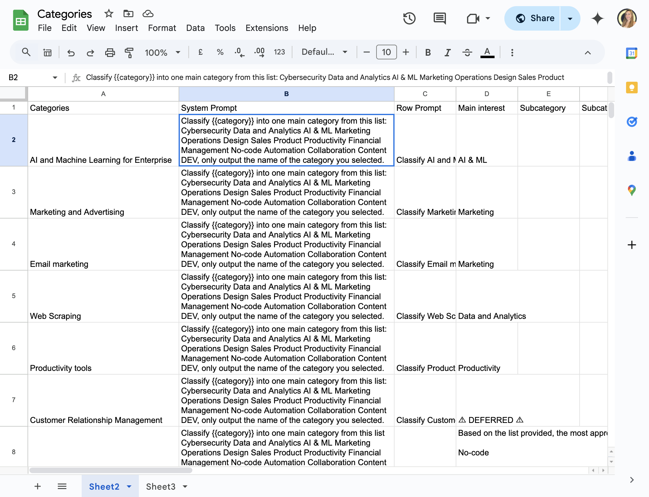The width and height of the screenshot is (649, 497).
Task: Collapse the toolbar with chevron up
Action: click(588, 53)
